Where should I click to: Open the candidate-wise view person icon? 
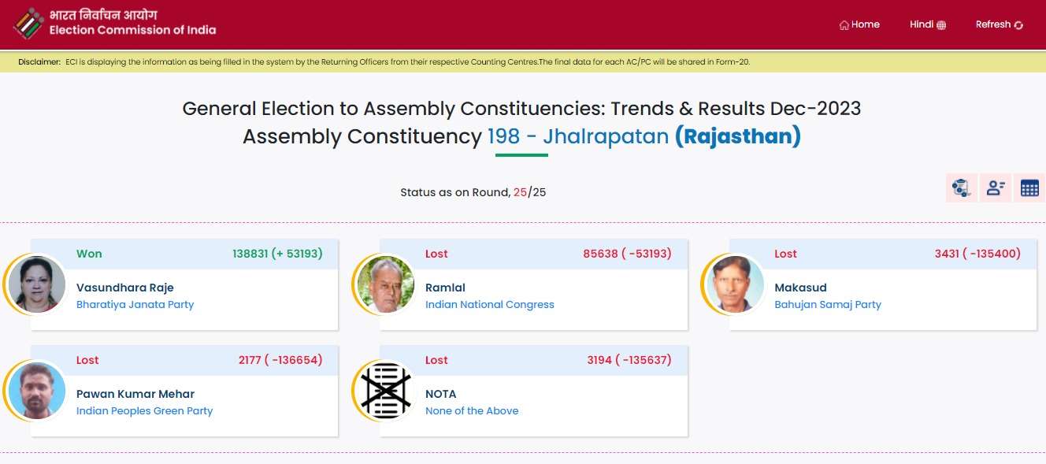click(995, 187)
